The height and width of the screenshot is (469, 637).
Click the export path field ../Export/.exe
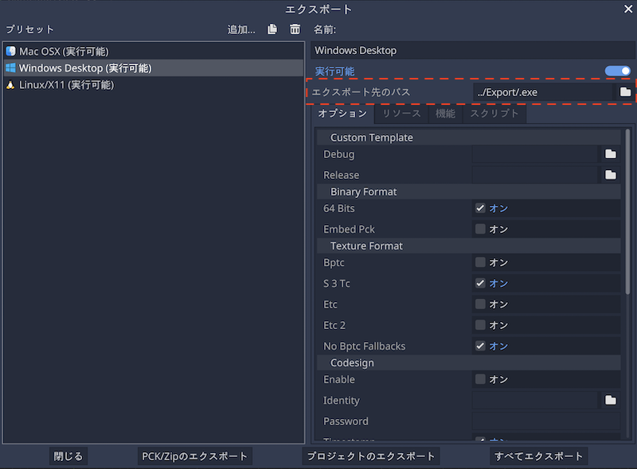(x=543, y=92)
